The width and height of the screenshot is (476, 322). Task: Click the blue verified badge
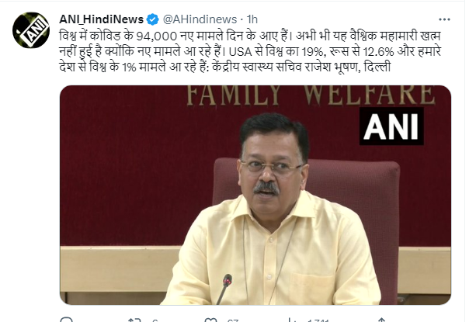(x=152, y=19)
